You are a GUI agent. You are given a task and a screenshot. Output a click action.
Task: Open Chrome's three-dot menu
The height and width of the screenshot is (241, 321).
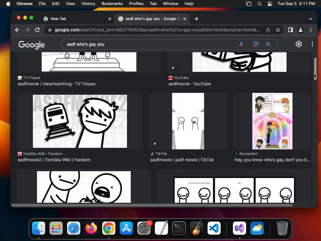(311, 30)
